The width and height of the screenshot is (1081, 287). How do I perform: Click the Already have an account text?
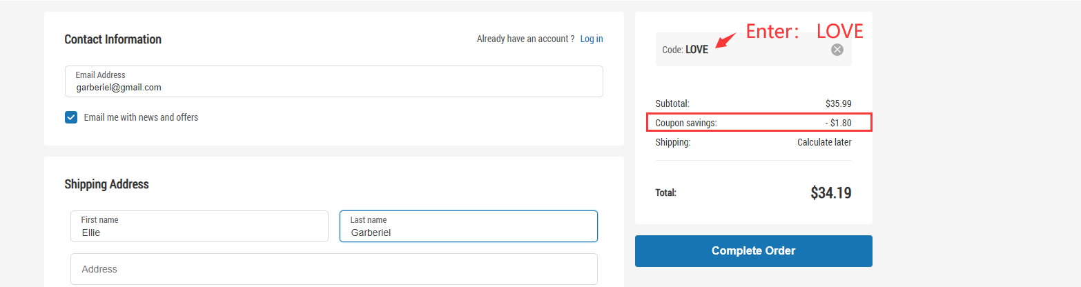click(x=525, y=39)
